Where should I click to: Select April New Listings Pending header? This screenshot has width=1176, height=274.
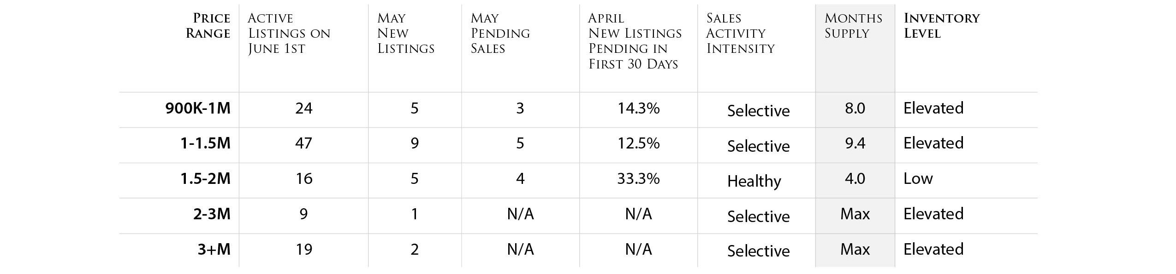[x=635, y=41]
